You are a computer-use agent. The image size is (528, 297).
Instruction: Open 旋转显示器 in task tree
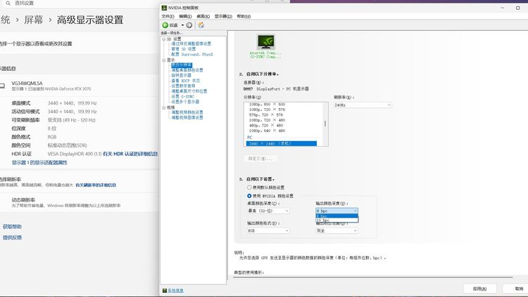click(181, 76)
